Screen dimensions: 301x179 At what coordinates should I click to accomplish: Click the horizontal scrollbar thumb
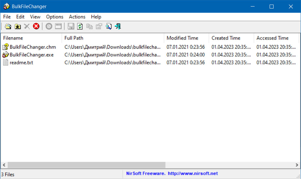pyautogui.click(x=86, y=165)
